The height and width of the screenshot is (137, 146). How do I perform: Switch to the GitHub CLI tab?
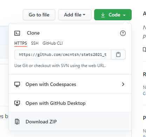click(53, 43)
